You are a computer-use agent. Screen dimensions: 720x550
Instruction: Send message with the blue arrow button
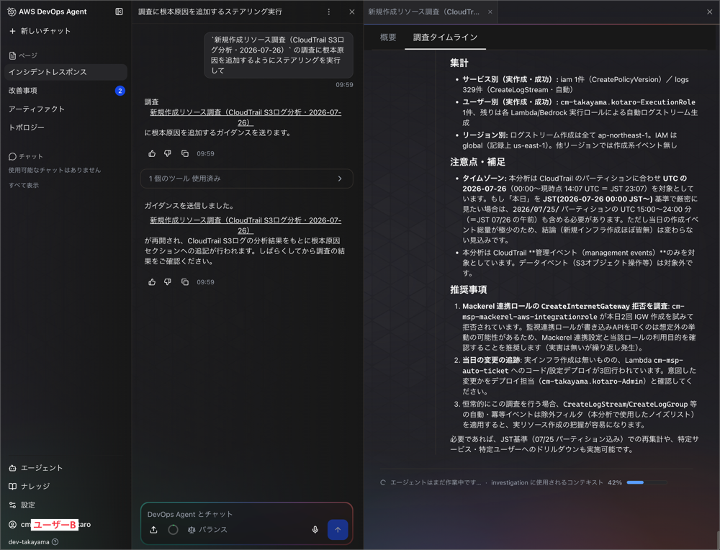pyautogui.click(x=338, y=530)
